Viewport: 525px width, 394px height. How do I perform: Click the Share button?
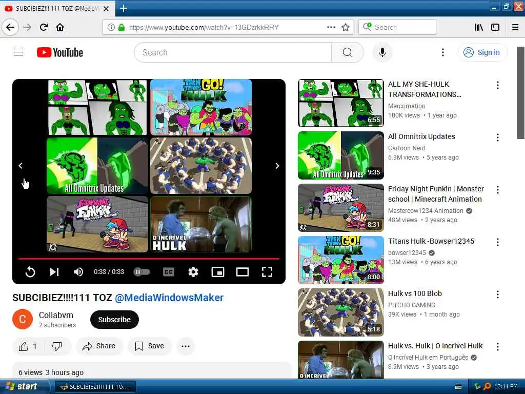click(x=99, y=346)
